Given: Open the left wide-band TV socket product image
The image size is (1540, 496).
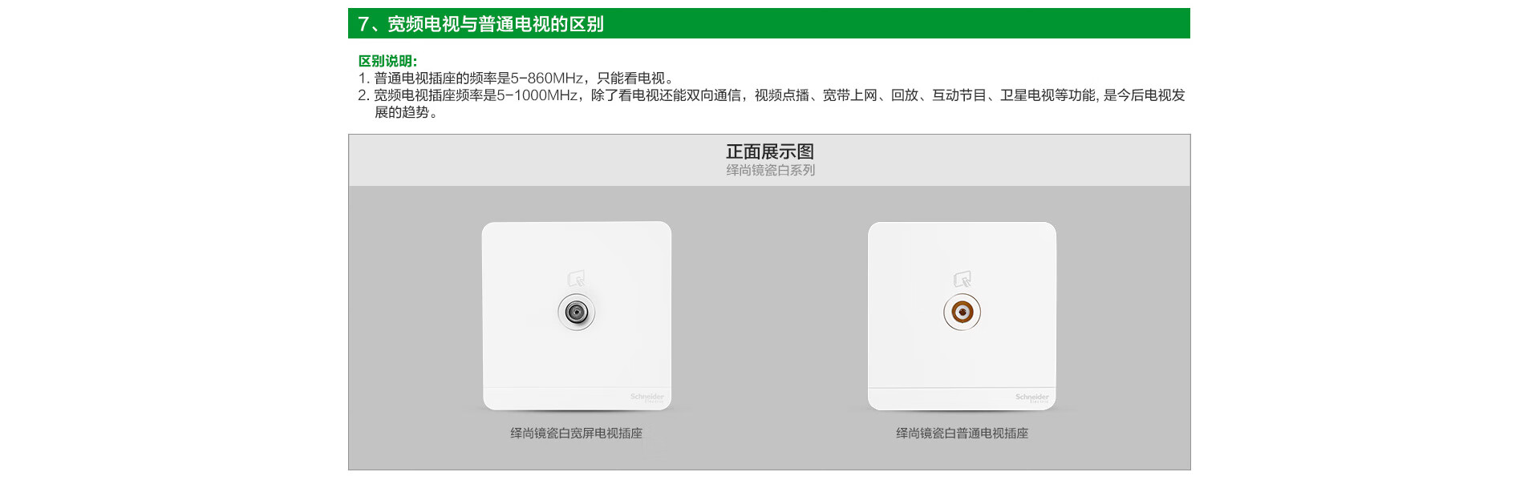Looking at the screenshot, I should click(x=577, y=316).
